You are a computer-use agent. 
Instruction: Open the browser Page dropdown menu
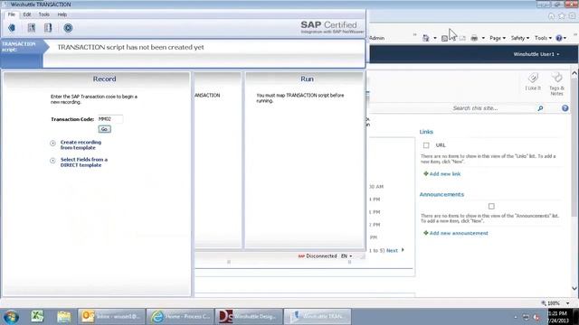click(x=498, y=38)
